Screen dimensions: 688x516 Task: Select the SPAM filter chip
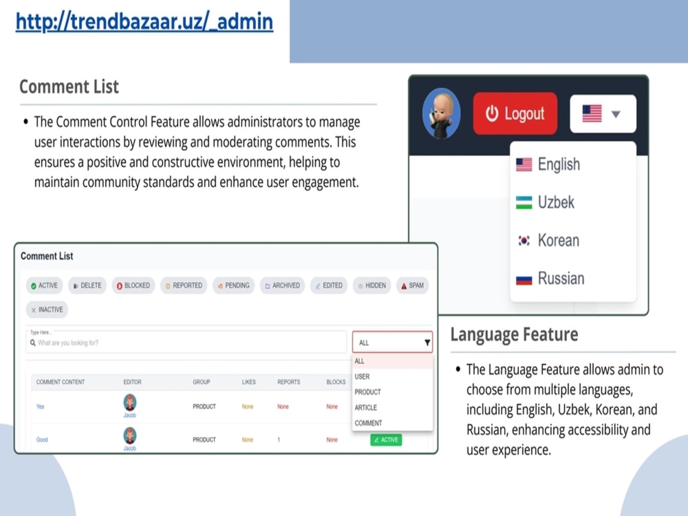coord(412,286)
